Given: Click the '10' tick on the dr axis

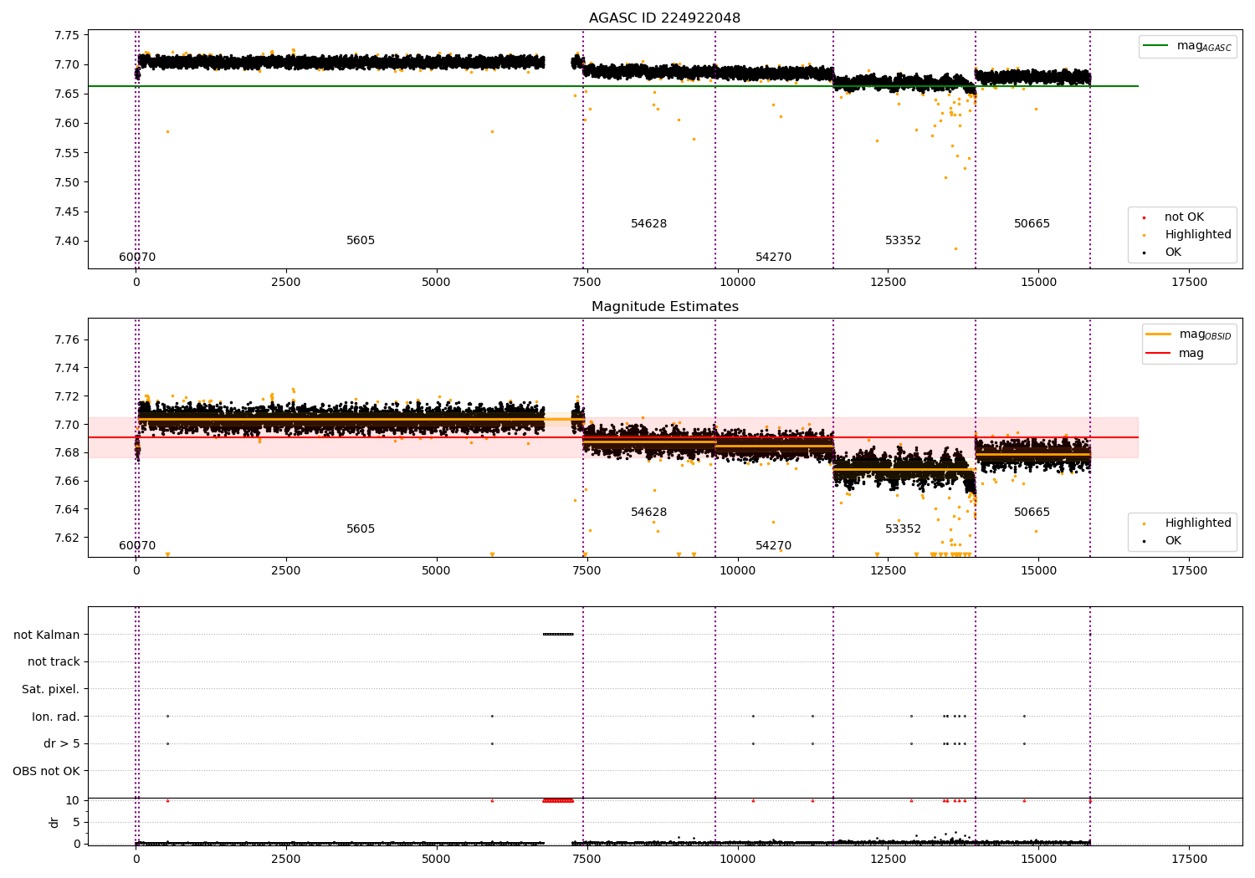Looking at the screenshot, I should 73,800.
